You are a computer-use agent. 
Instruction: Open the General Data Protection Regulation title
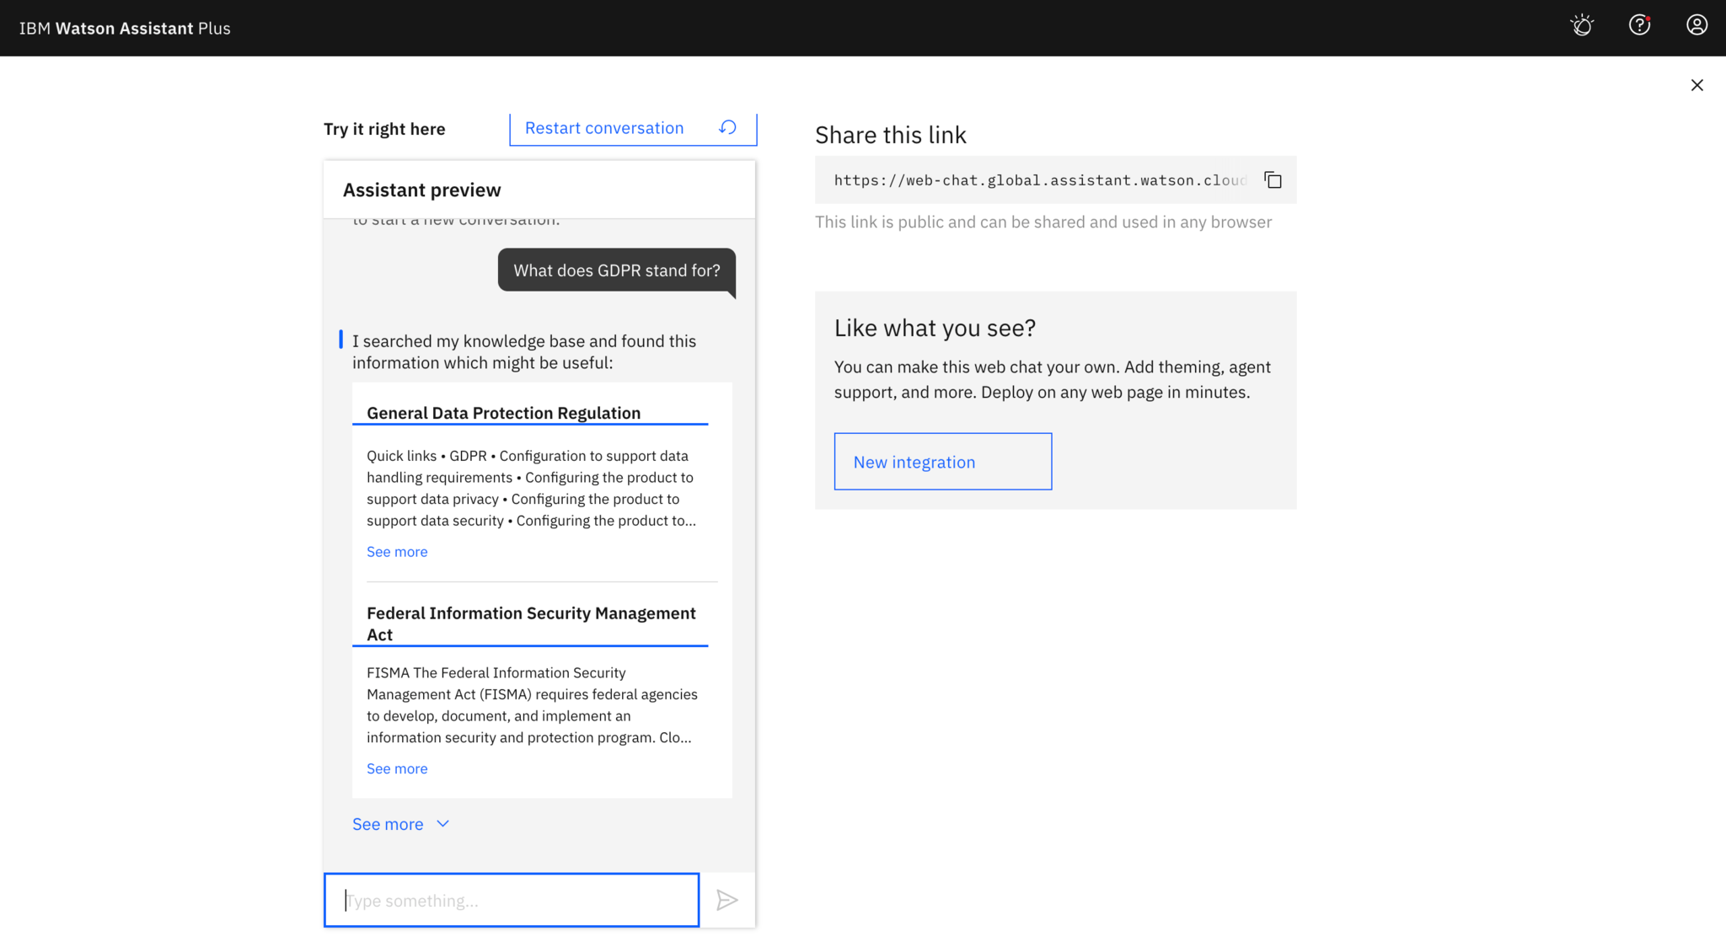click(x=503, y=413)
